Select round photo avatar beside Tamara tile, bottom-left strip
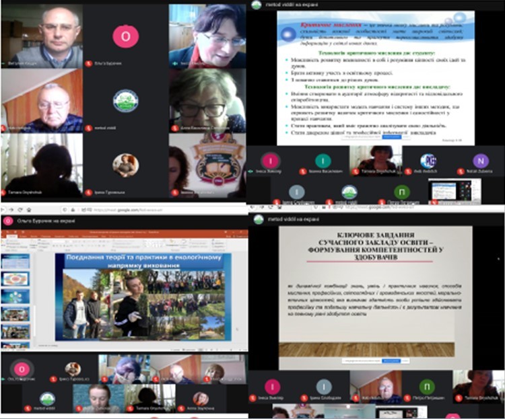The image size is (505, 419). (201, 399)
